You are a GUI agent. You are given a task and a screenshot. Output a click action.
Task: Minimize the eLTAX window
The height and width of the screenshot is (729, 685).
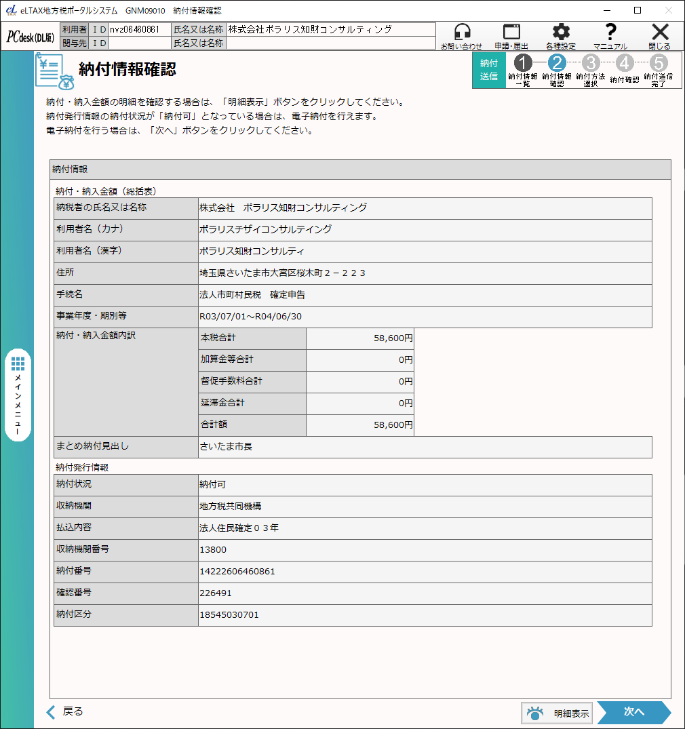[607, 10]
